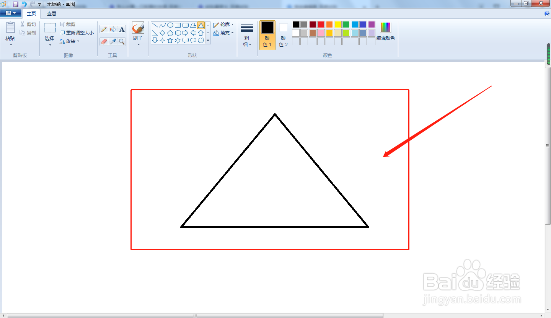The image size is (551, 318).
Task: Choose the straight Line shape
Action: (155, 25)
